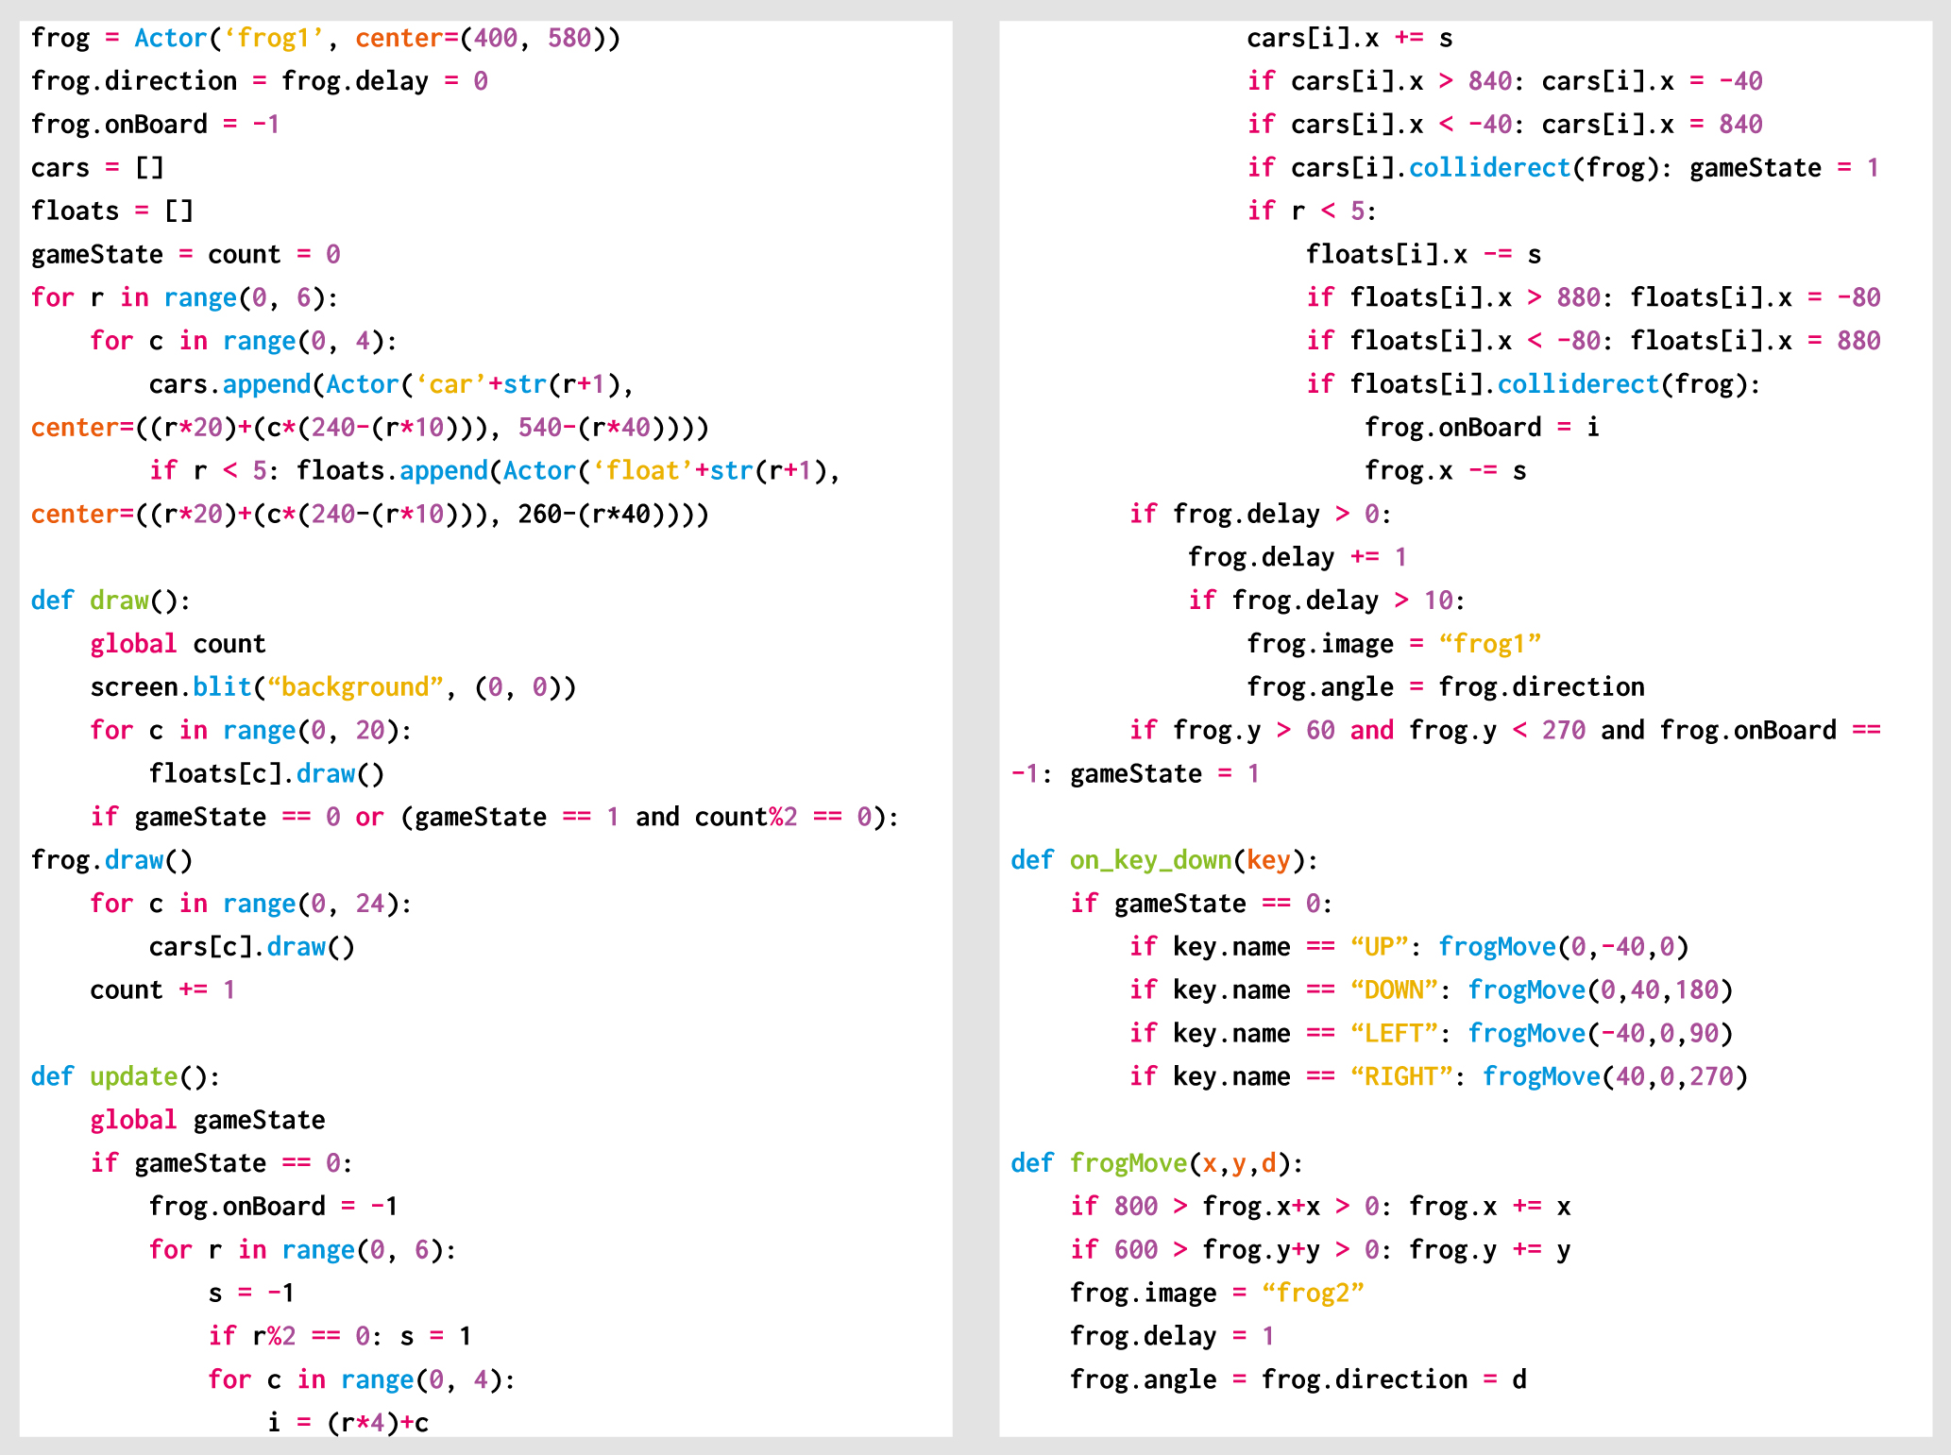Click the cars list initialization
Screen dimensions: 1951x1455
tap(94, 167)
